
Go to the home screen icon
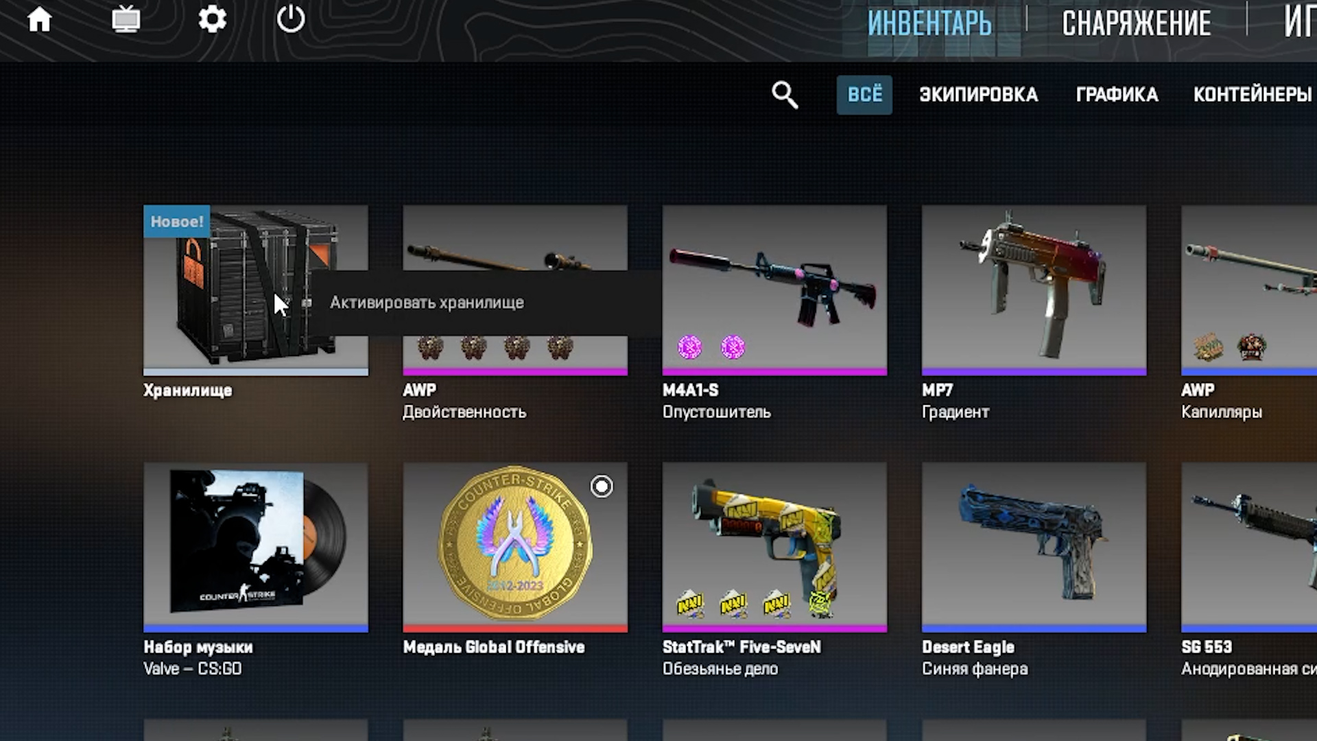39,19
